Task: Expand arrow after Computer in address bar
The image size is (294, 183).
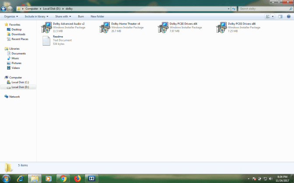Action: point(41,9)
